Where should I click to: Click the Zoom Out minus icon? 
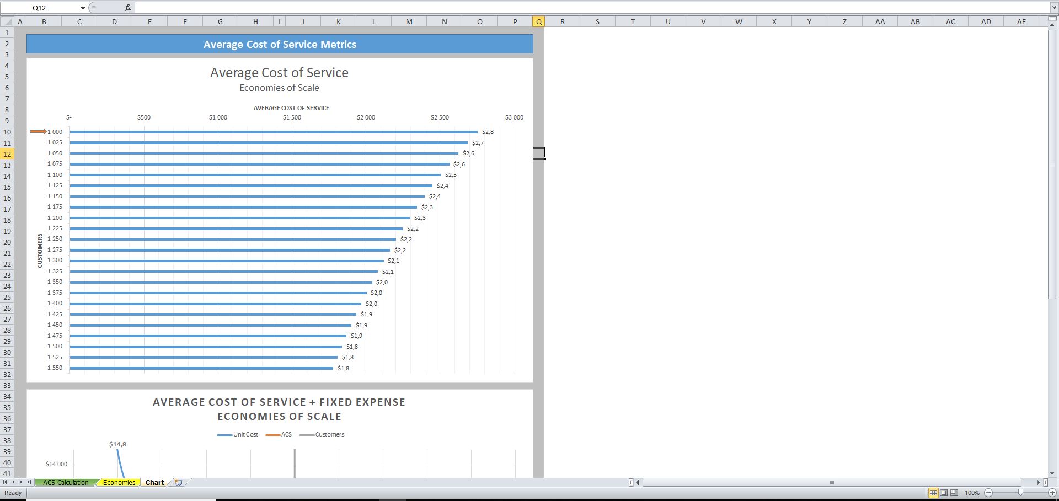[x=988, y=493]
